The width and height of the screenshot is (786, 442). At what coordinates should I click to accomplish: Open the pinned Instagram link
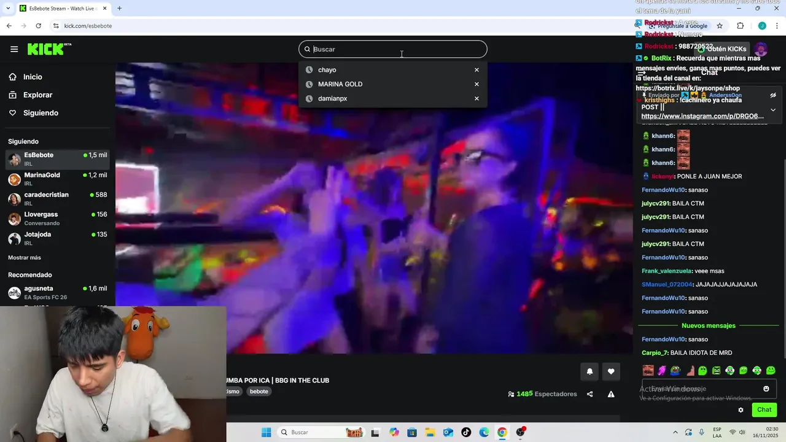pyautogui.click(x=702, y=116)
